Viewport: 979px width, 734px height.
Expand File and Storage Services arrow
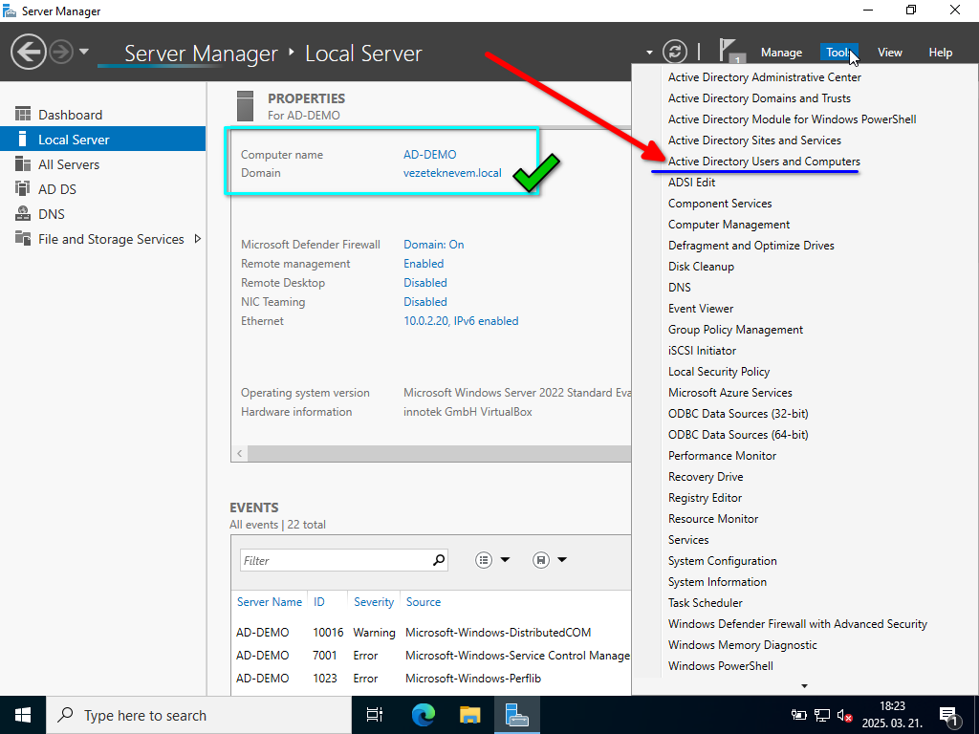tap(198, 239)
